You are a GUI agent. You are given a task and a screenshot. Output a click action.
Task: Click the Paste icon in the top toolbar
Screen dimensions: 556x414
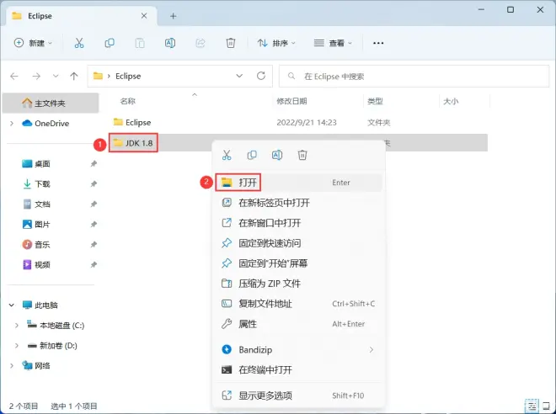(x=140, y=43)
